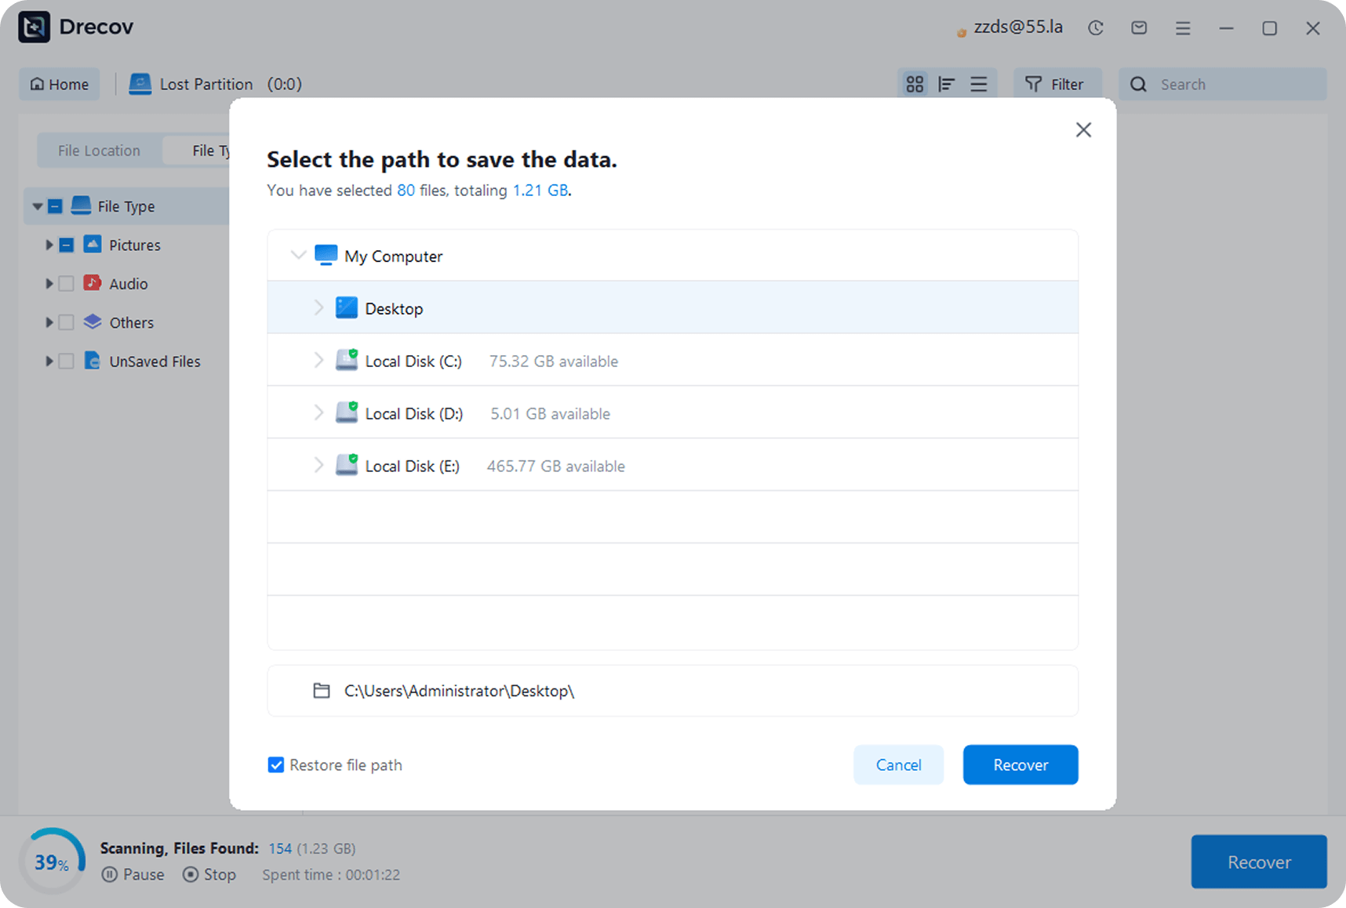Close the save path dialog
This screenshot has height=908, width=1346.
point(1083,129)
